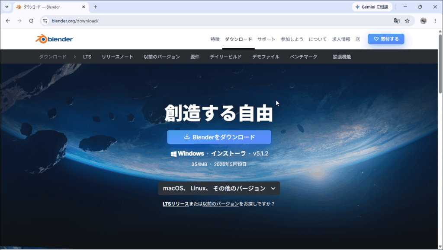This screenshot has width=443, height=250.
Task: Click the browser forward arrow
Action: [x=19, y=21]
